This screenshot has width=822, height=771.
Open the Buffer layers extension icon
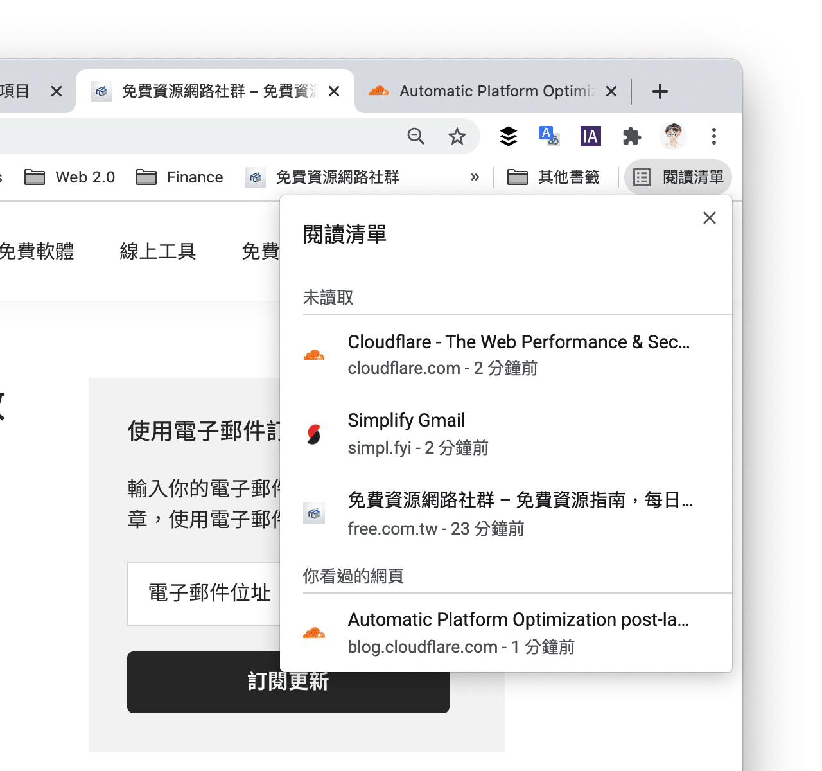coord(509,136)
